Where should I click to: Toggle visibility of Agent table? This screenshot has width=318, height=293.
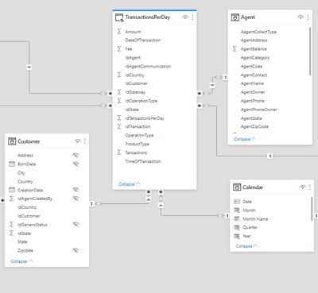301,17
